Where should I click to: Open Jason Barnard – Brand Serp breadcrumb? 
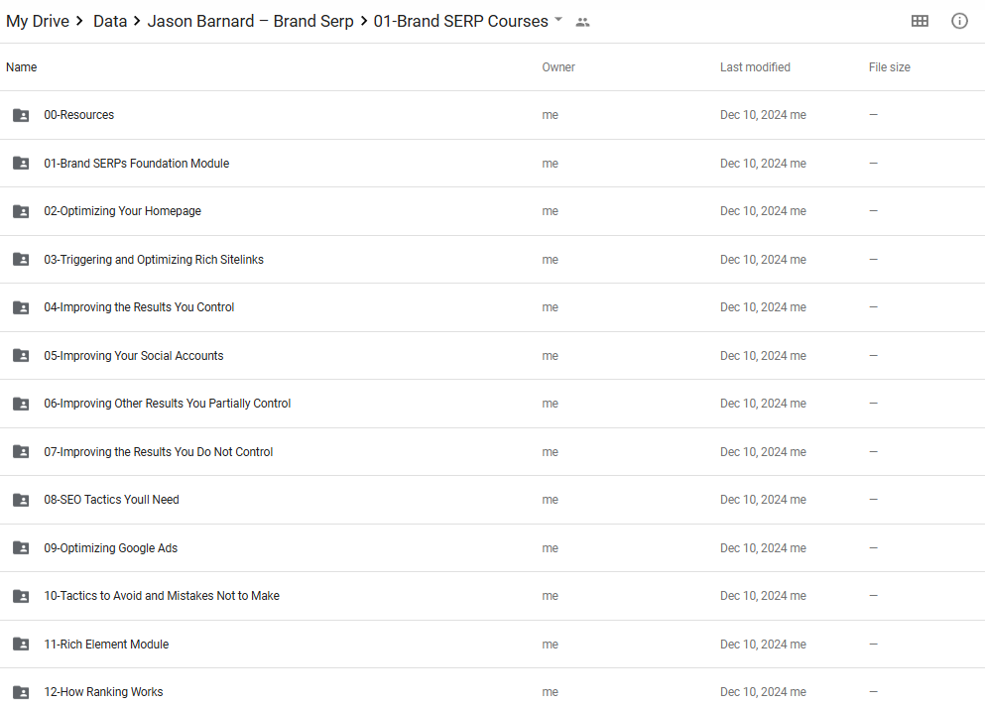250,21
